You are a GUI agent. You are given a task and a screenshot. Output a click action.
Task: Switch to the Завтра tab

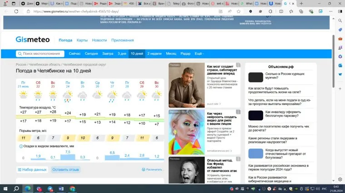pyautogui.click(x=108, y=53)
